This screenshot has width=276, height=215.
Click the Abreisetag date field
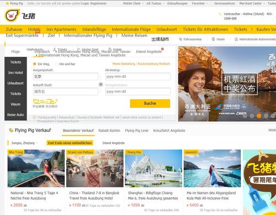coord(138,77)
